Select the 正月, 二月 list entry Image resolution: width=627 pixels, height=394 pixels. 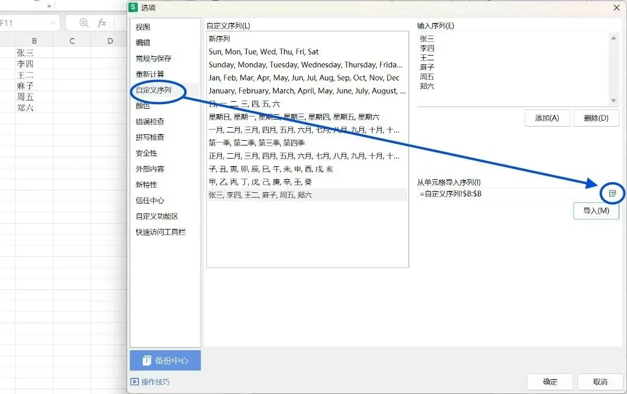pos(307,156)
